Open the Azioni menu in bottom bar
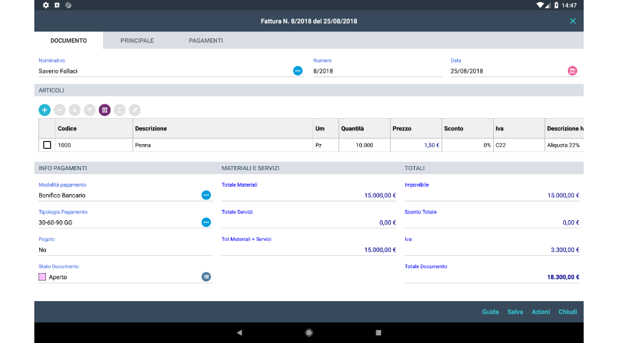The width and height of the screenshot is (618, 343). [540, 312]
